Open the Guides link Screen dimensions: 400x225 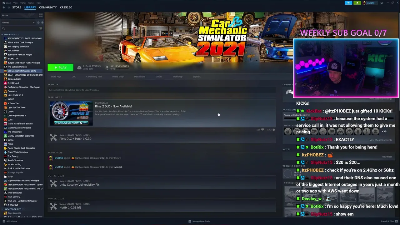coord(159,77)
